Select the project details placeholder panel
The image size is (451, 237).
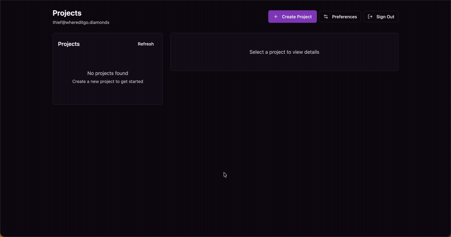click(284, 52)
